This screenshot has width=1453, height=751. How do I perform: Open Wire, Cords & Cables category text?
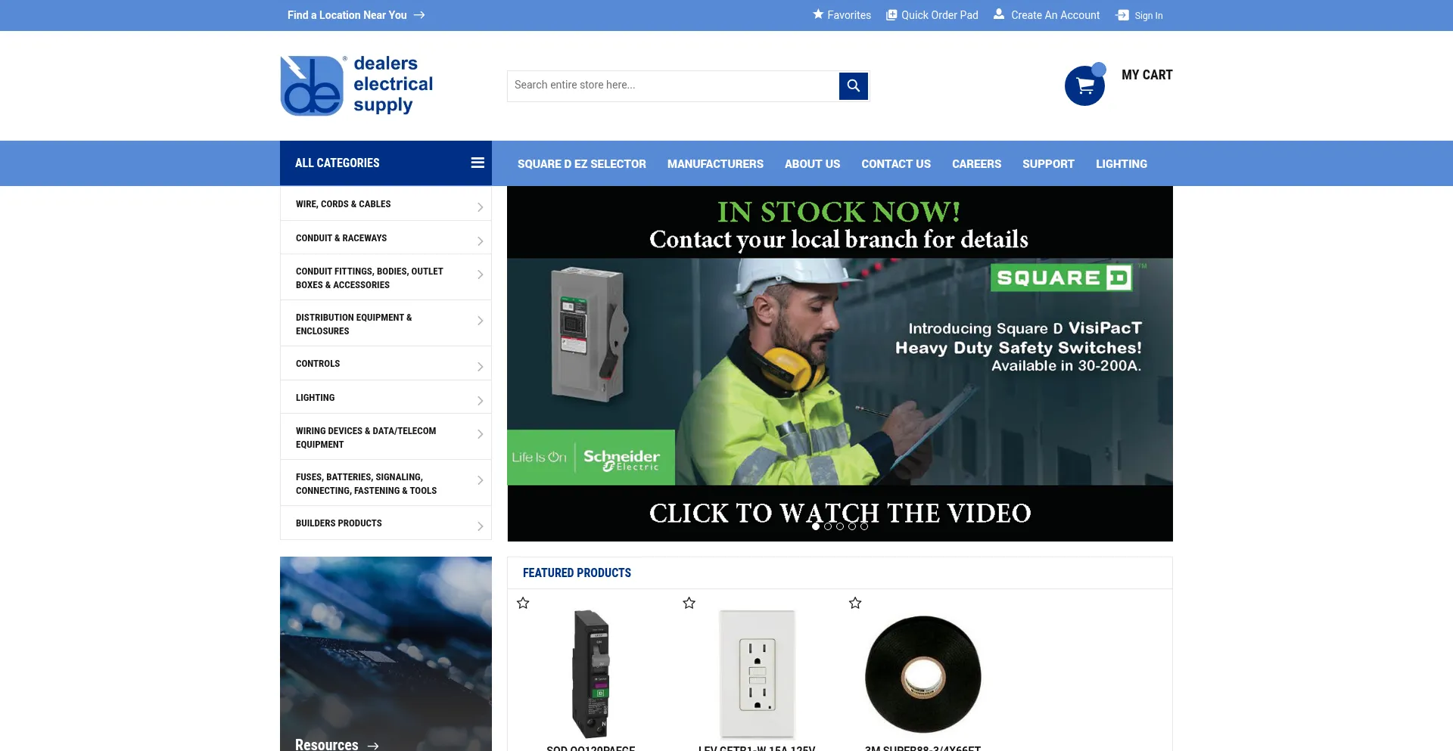343,204
